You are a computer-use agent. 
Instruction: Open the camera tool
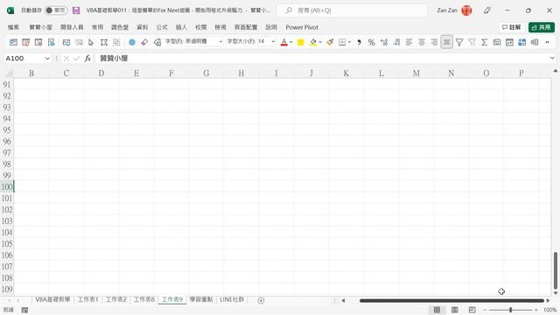coord(497,42)
